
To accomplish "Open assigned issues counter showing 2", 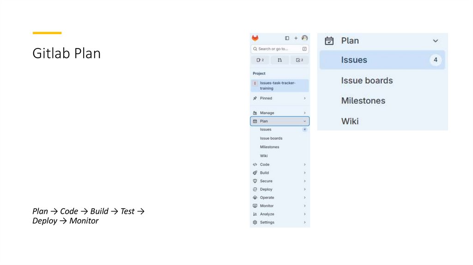I will 260,60.
